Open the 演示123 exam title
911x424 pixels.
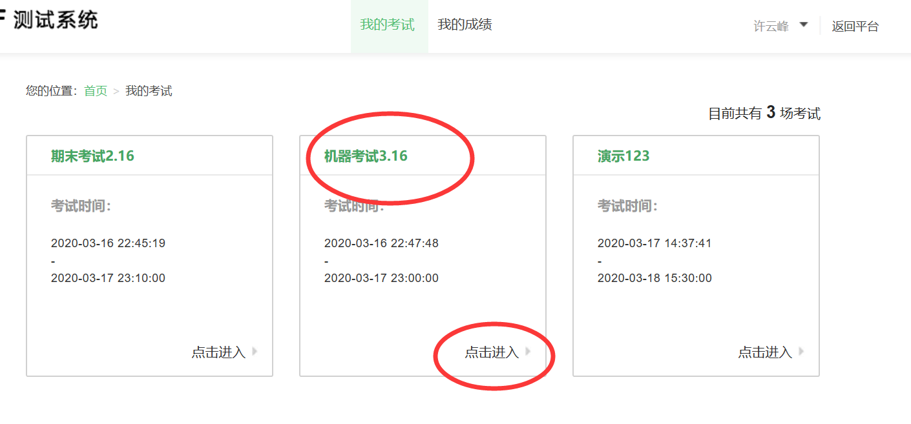[623, 156]
